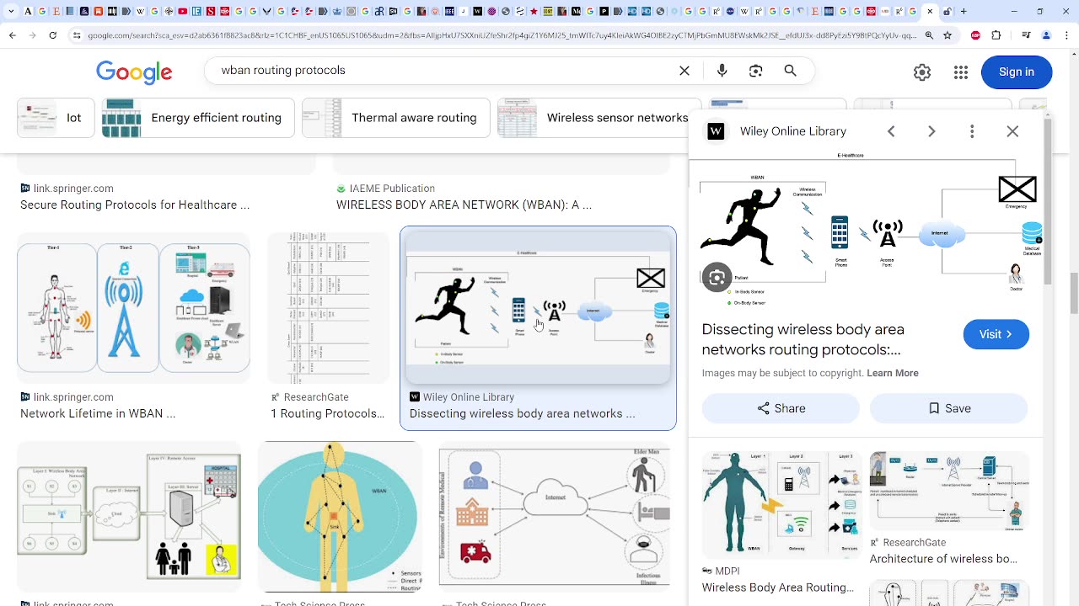This screenshot has width=1079, height=606.
Task: Open the Google apps grid
Action: click(x=961, y=72)
